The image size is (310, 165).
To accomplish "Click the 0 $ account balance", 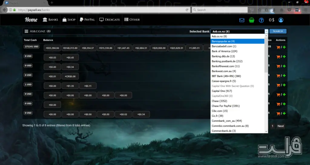I will 272,20.
